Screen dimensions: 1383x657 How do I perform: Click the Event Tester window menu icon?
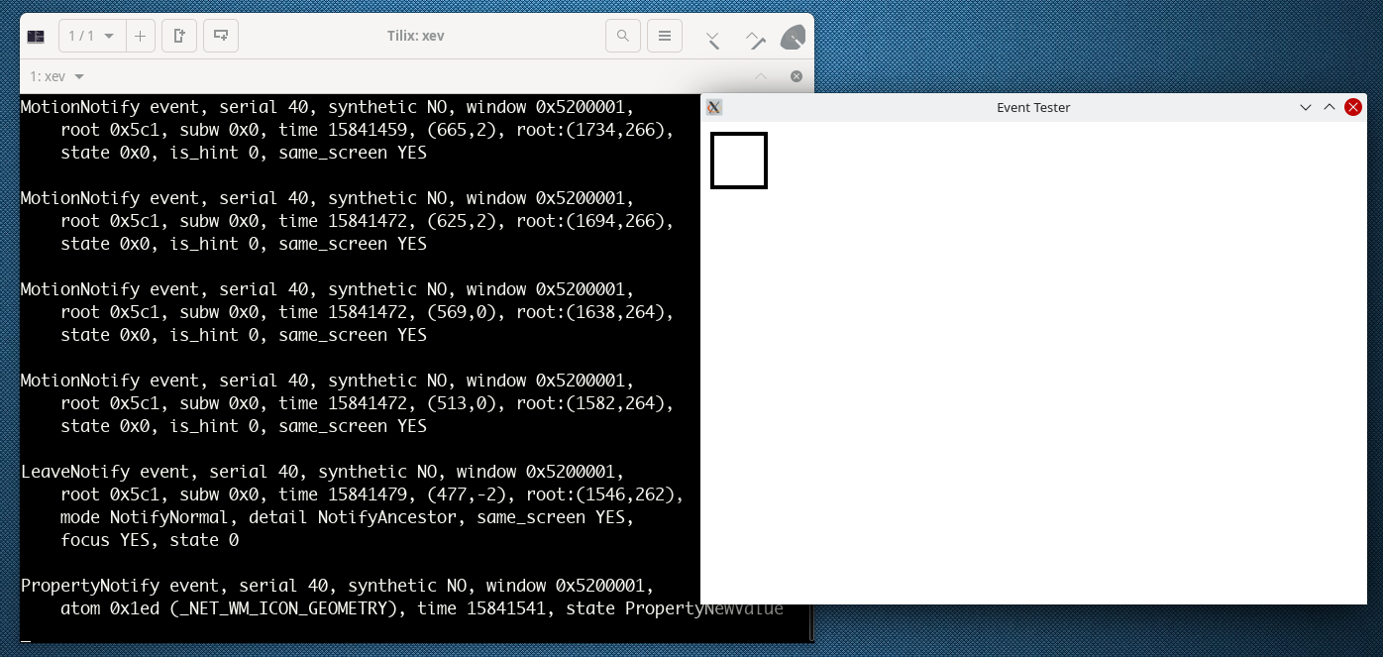pyautogui.click(x=714, y=107)
